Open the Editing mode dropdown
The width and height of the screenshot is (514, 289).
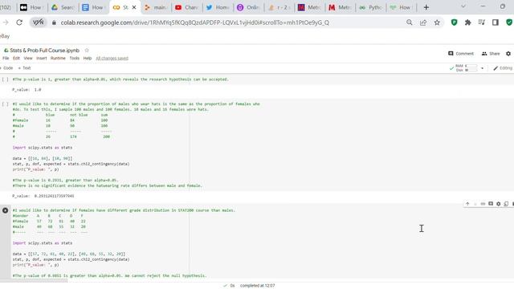(x=504, y=68)
